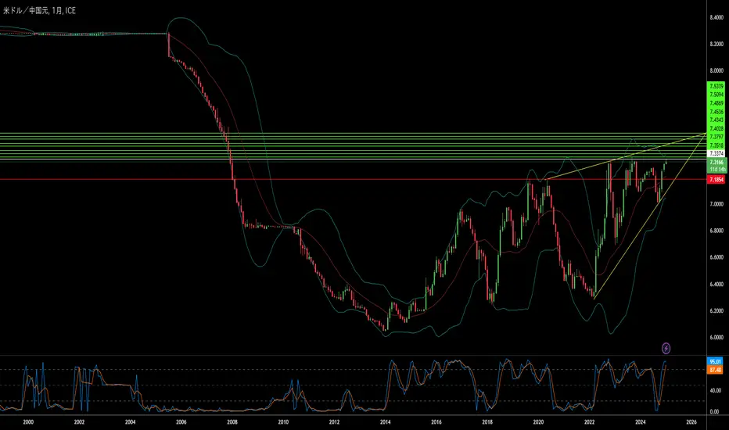Click the 6.6000 tick on price axis
This screenshot has height=430, width=729.
(715, 257)
